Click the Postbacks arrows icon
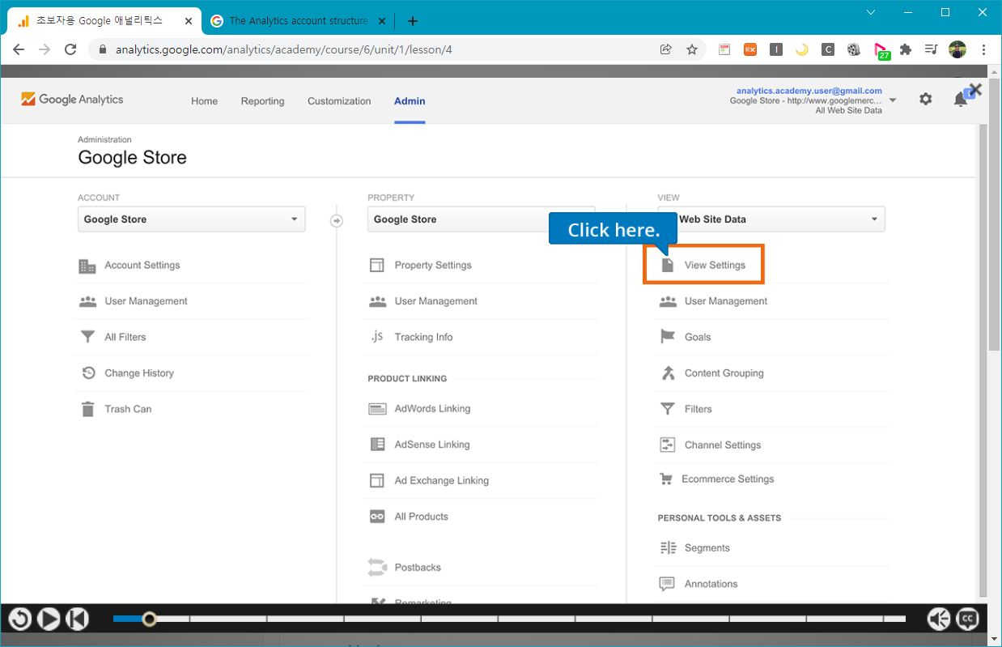 [377, 567]
